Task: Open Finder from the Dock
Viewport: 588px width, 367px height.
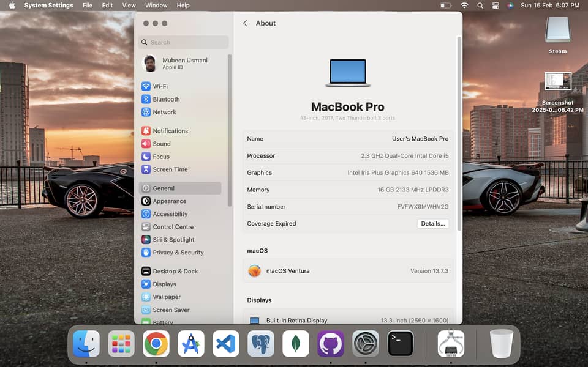Action: click(86, 344)
